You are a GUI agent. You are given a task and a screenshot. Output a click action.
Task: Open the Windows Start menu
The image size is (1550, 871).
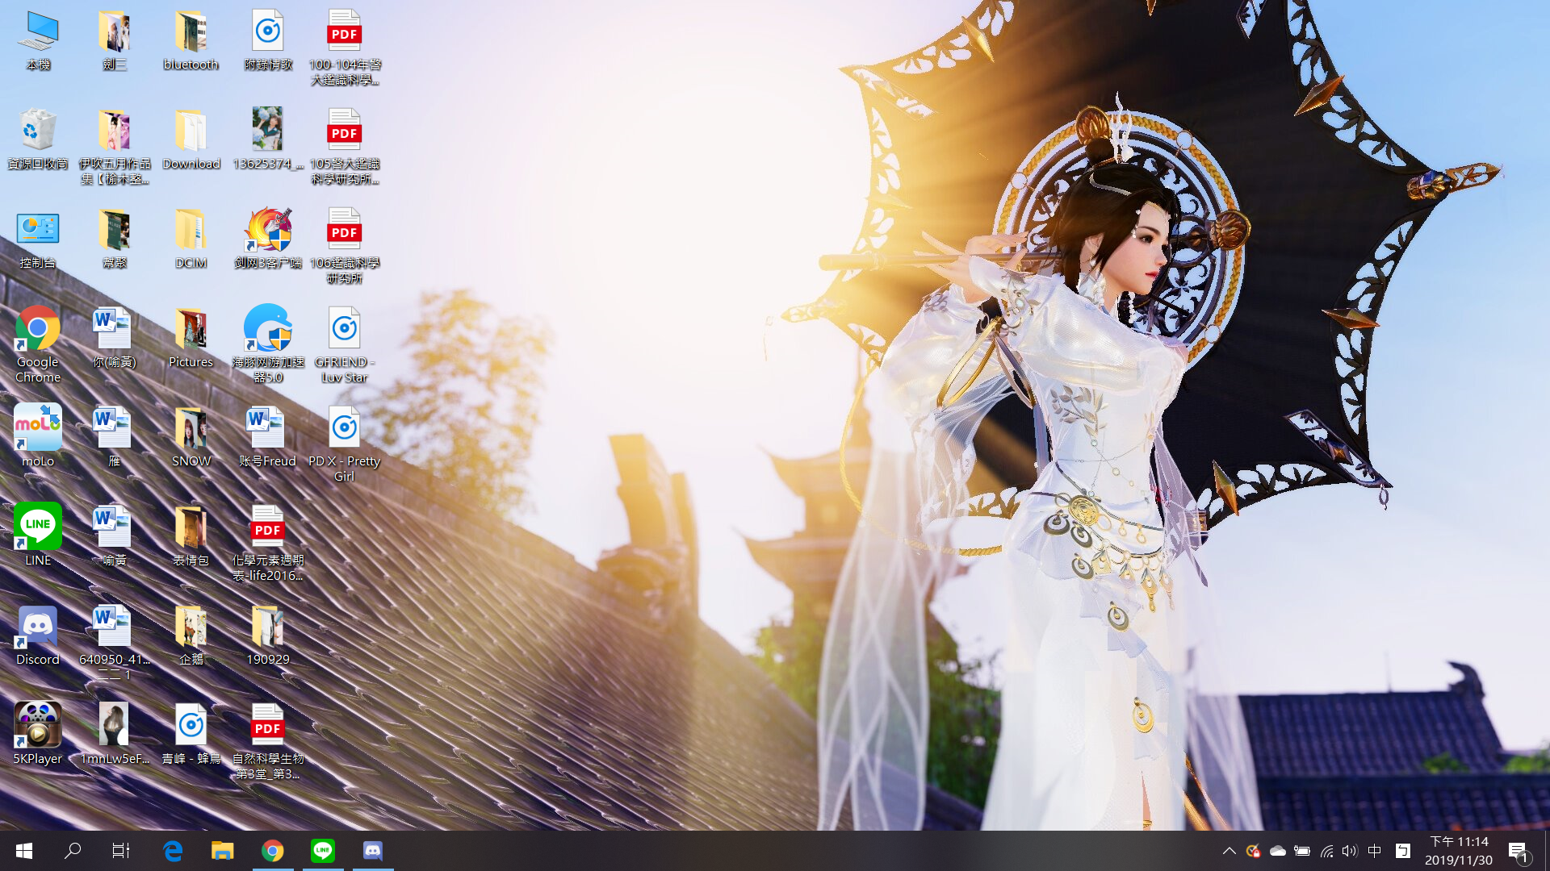pyautogui.click(x=24, y=851)
